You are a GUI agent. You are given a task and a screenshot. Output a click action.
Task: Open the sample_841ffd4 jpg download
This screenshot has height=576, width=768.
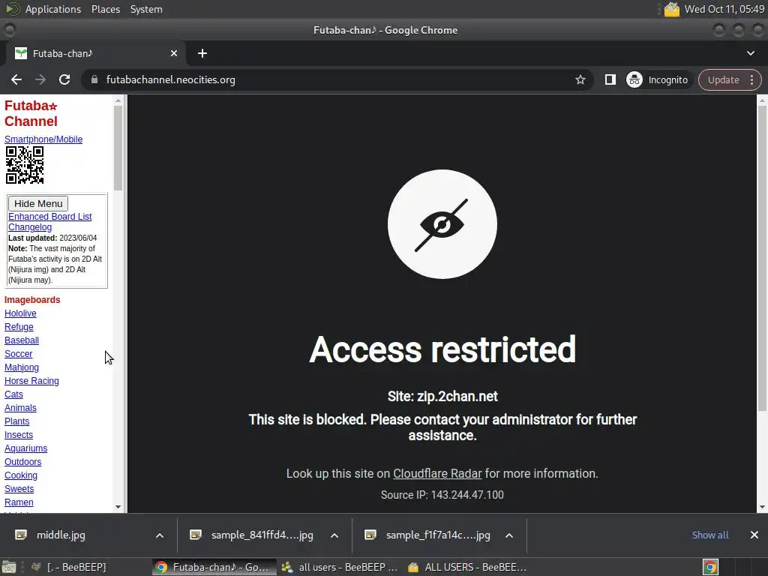point(262,535)
